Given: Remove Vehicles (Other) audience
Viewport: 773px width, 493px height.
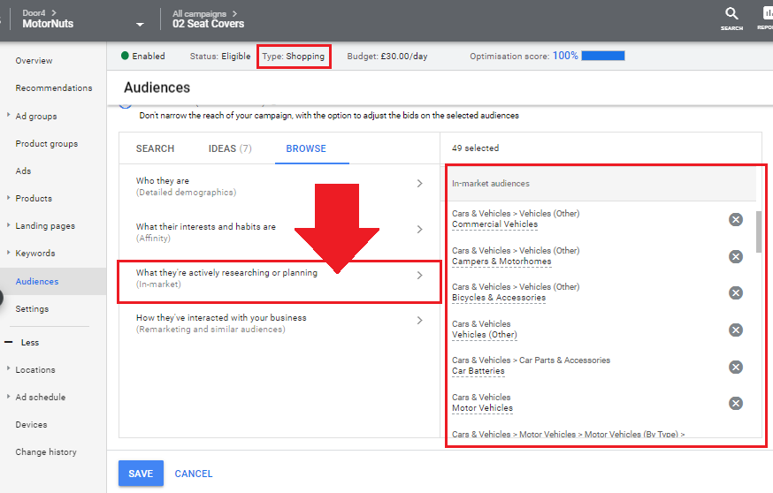Looking at the screenshot, I should coord(736,330).
